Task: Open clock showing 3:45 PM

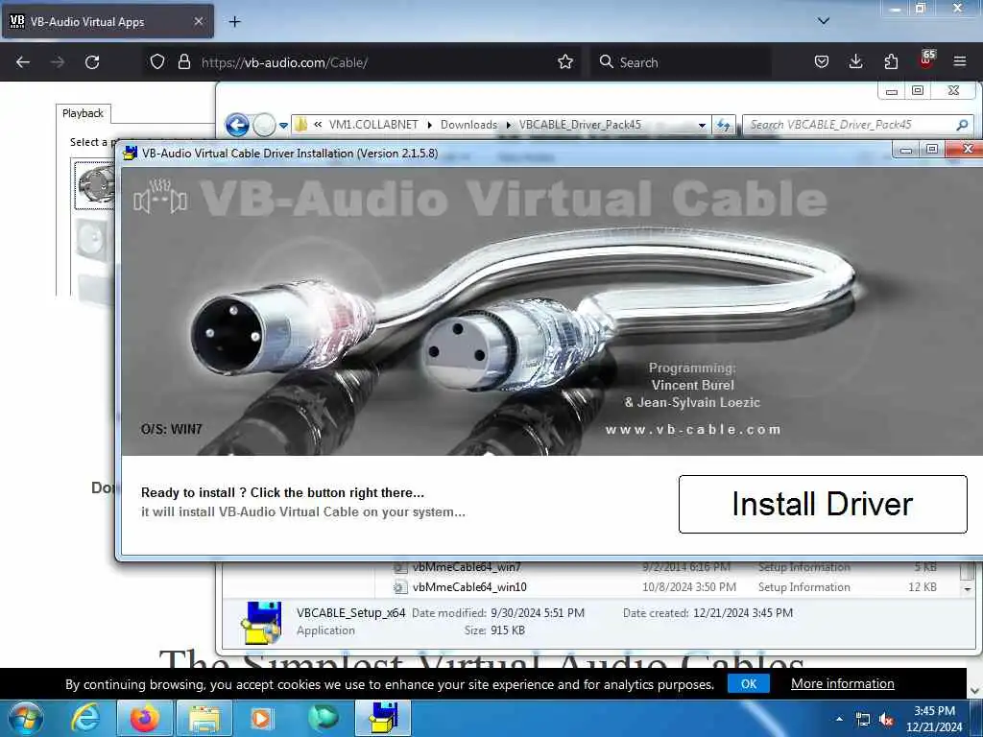Action: [x=934, y=719]
